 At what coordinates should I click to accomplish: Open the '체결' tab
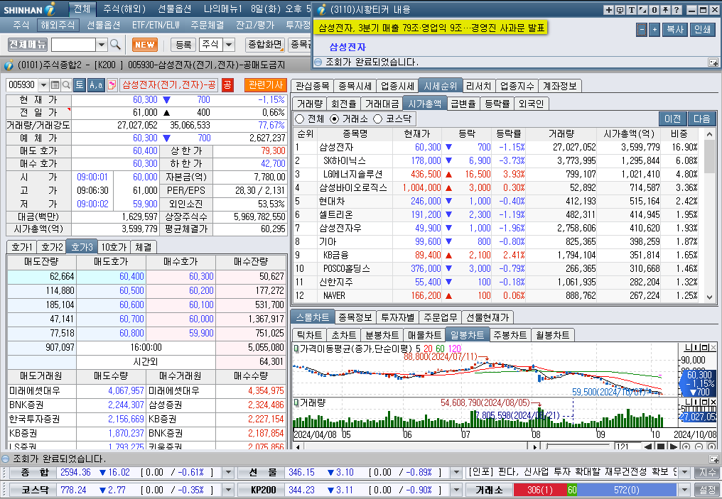144,247
